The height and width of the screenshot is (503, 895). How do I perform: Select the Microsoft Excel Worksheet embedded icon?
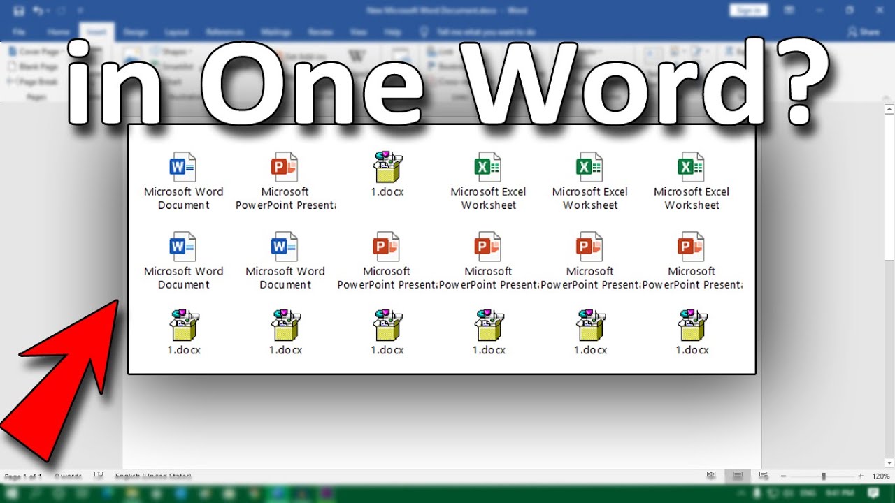(x=488, y=166)
